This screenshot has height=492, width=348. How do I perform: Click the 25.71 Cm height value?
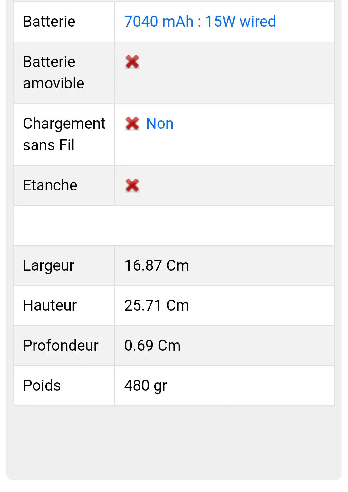tap(157, 305)
